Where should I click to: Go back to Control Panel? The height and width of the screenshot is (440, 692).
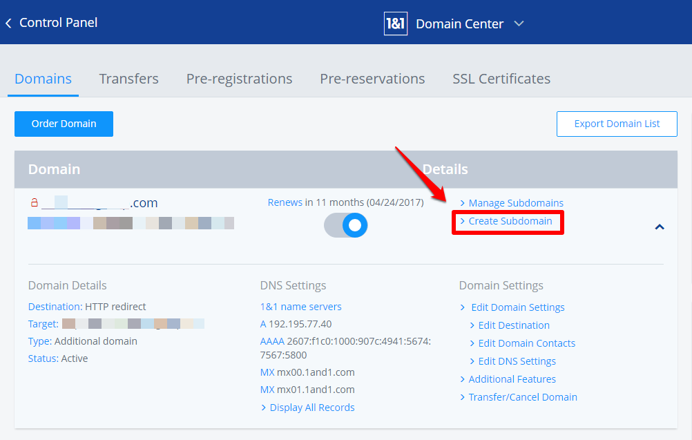pos(58,23)
